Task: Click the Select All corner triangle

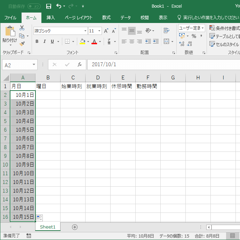Action: pyautogui.click(x=6, y=78)
